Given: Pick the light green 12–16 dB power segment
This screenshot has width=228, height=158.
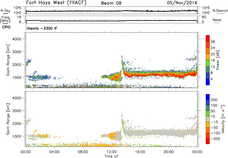Looking at the screenshot, I should [208, 63].
